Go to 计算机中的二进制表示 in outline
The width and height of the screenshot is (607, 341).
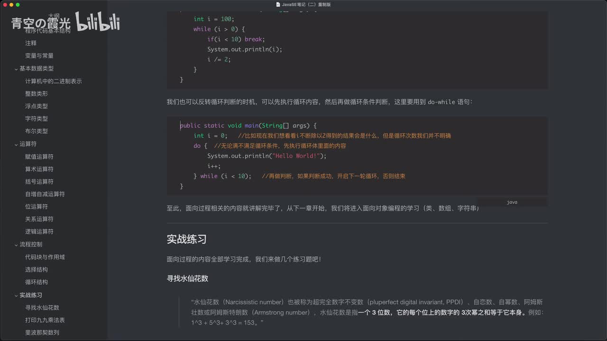(x=54, y=81)
